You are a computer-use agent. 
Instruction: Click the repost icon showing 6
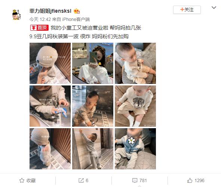tap(81, 180)
